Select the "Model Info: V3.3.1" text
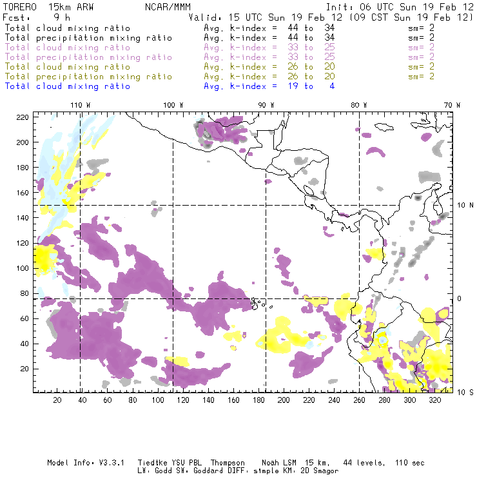Viewport: 477px width, 477px height. 86,463
